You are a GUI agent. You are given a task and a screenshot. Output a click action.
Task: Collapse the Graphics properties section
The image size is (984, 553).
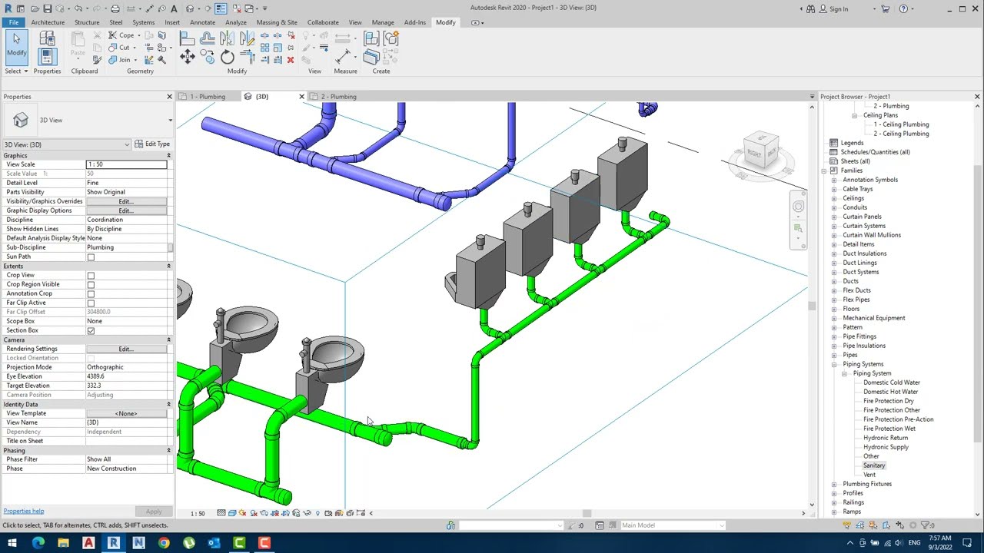(x=169, y=155)
